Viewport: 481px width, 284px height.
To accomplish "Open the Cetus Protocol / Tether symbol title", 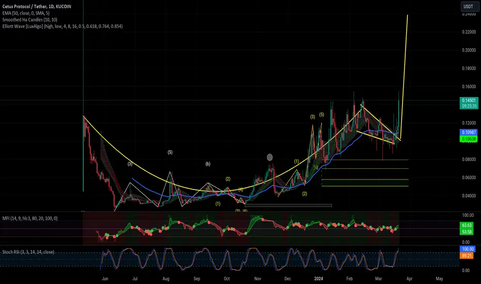I will pos(37,6).
